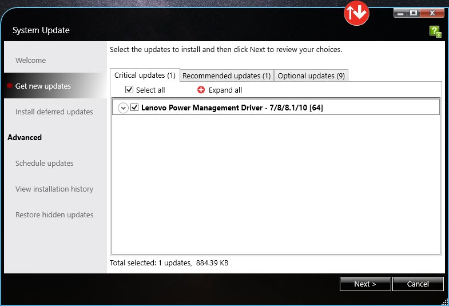
Task: Switch to Recommended updates tab
Action: (x=227, y=76)
